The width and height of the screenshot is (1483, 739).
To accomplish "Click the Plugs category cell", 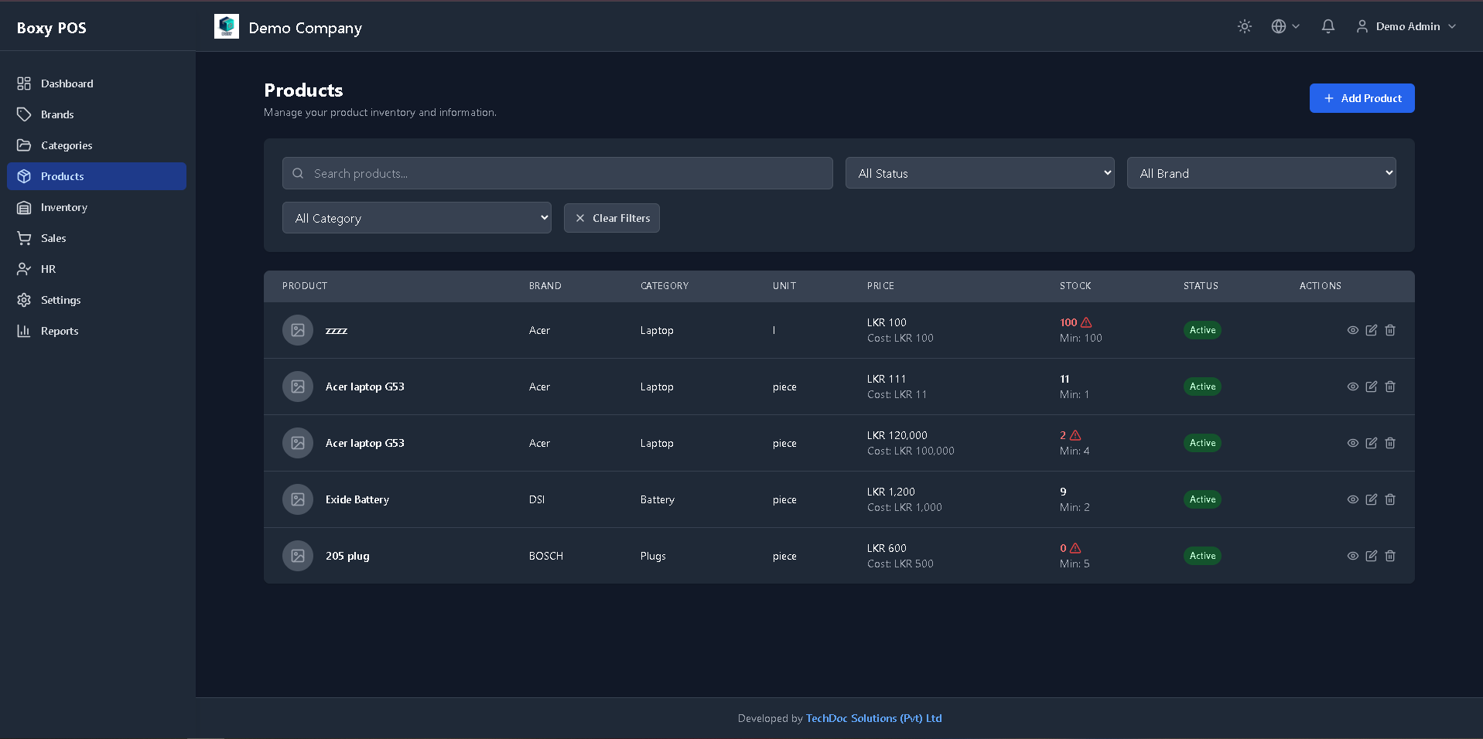I will [x=653, y=556].
